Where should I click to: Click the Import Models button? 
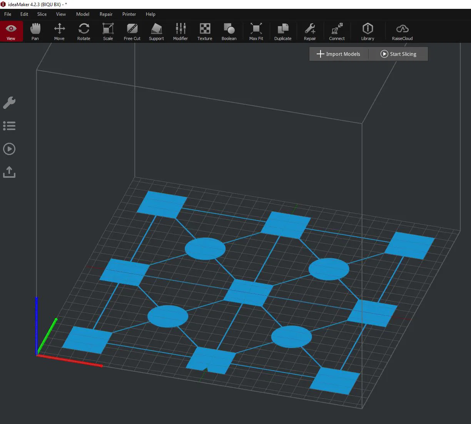click(x=339, y=54)
